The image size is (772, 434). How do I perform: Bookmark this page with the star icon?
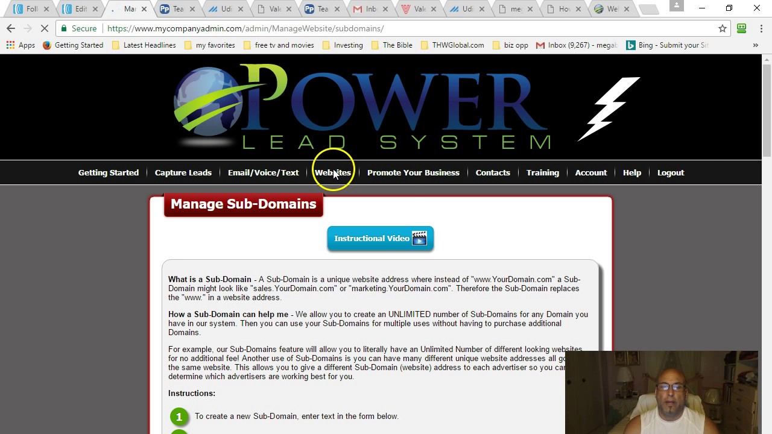tap(722, 28)
